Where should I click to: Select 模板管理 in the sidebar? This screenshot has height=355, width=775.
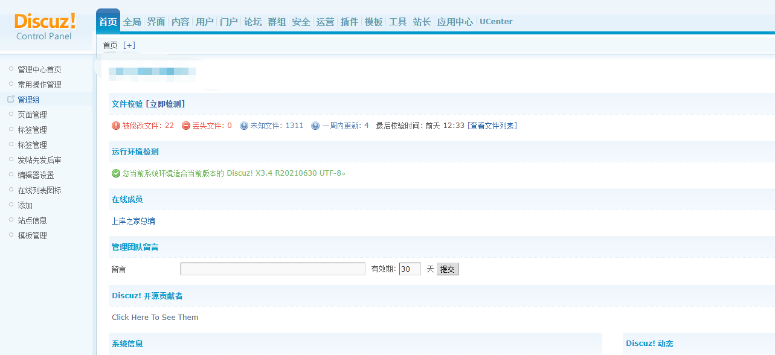click(31, 235)
